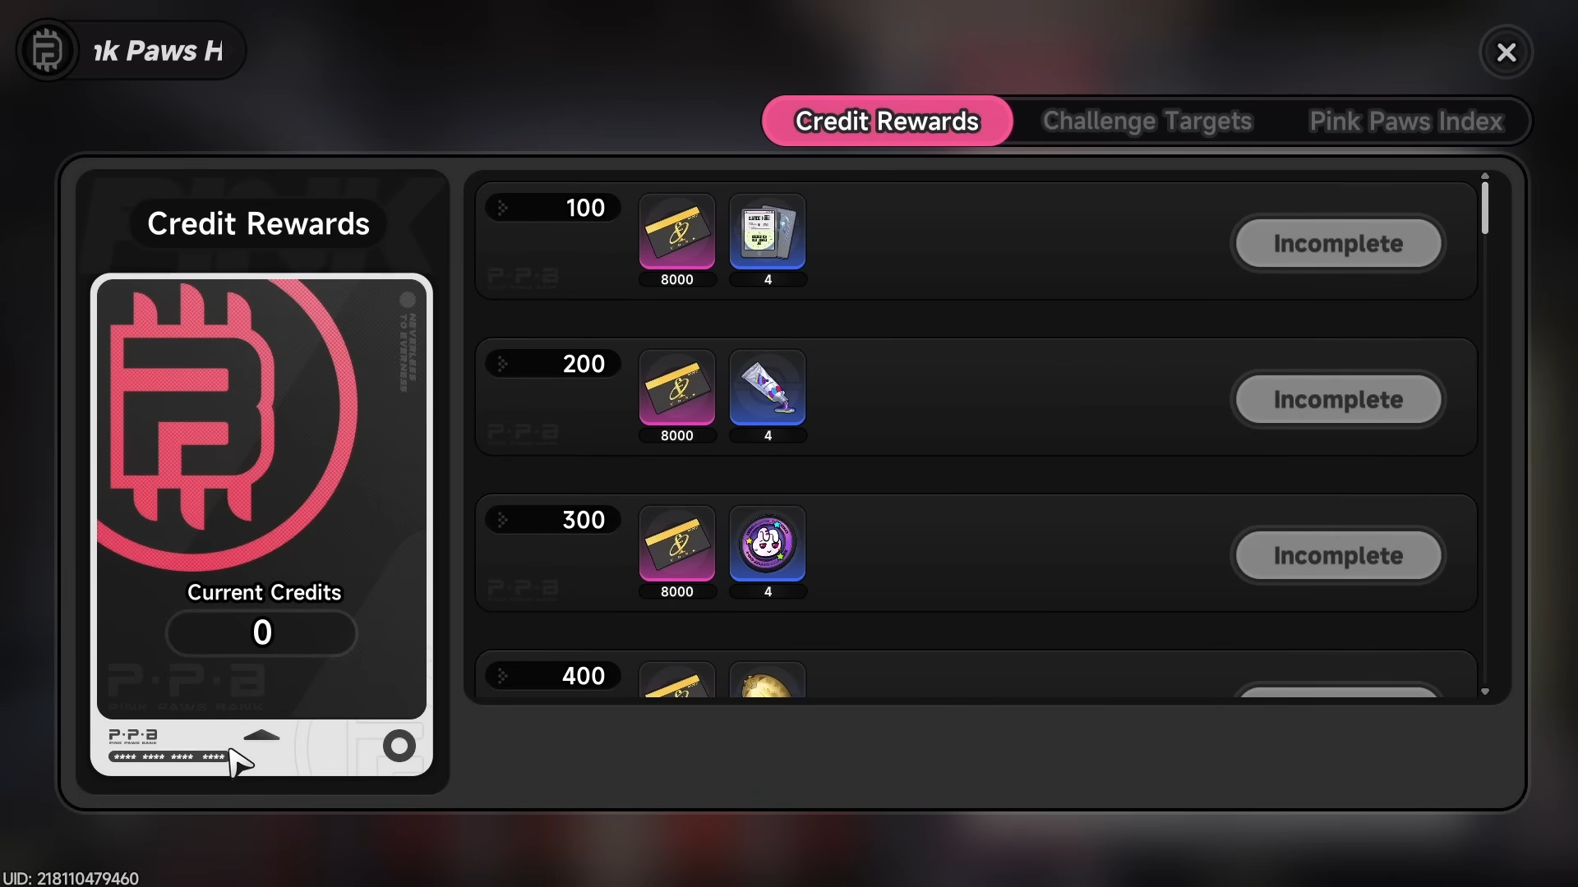The height and width of the screenshot is (887, 1578).
Task: Select the 300-credit gold card reward icon
Action: (x=677, y=544)
